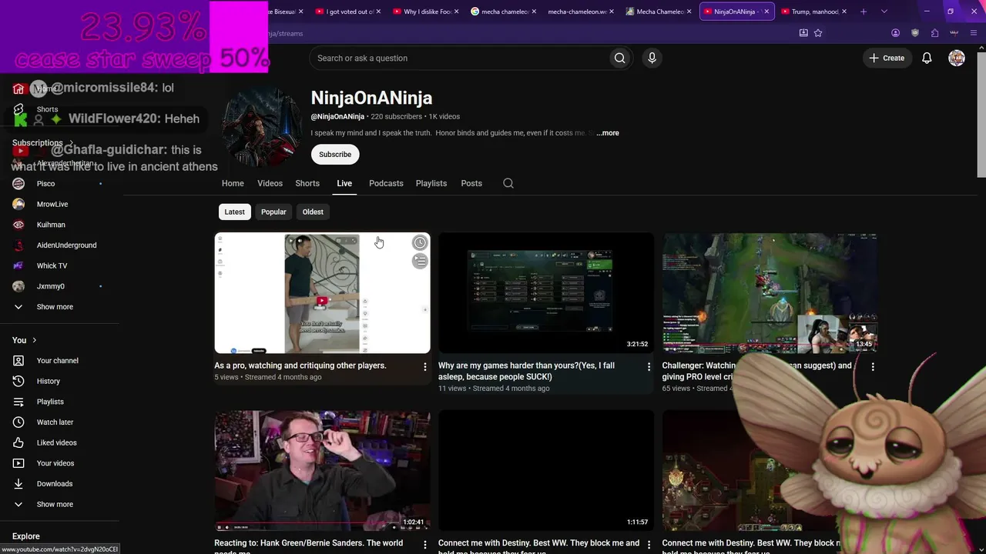This screenshot has width=986, height=554.
Task: Open "As a pro, watching" video thumbnail
Action: pyautogui.click(x=322, y=293)
